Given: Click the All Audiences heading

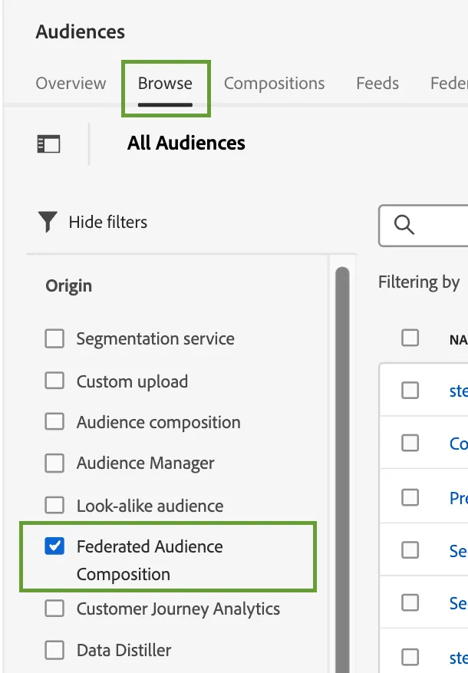Looking at the screenshot, I should 186,143.
